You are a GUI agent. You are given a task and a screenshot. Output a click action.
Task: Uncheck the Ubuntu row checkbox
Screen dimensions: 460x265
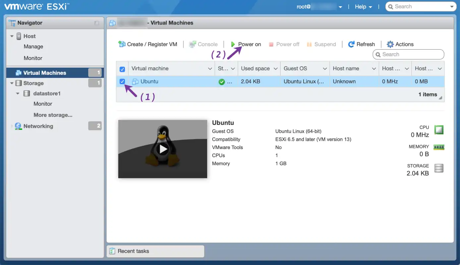tap(122, 81)
